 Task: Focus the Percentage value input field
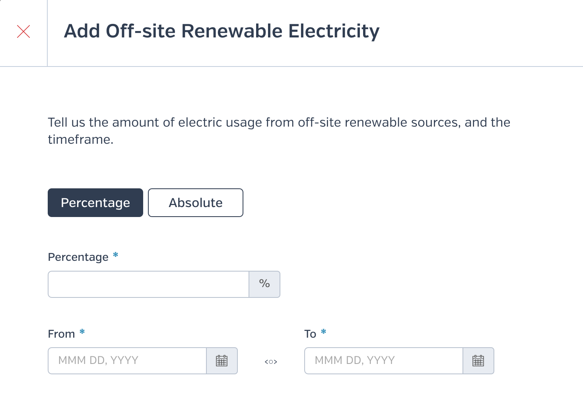point(148,284)
